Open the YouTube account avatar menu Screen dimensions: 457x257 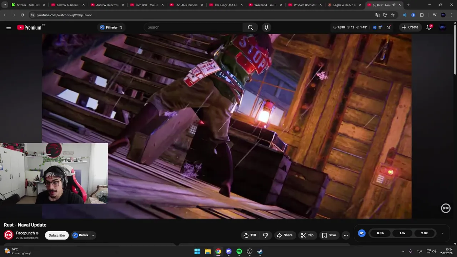click(442, 27)
